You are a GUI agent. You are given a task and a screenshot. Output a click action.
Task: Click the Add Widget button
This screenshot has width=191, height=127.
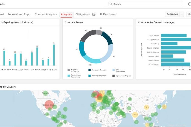point(172,14)
